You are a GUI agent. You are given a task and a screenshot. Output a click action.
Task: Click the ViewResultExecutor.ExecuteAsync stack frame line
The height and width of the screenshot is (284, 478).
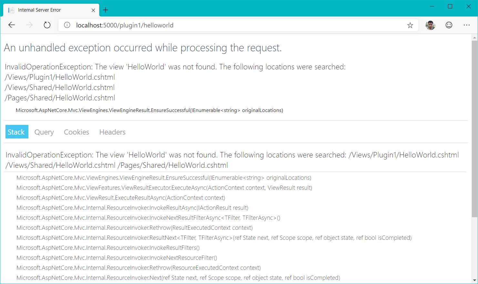tap(164, 188)
